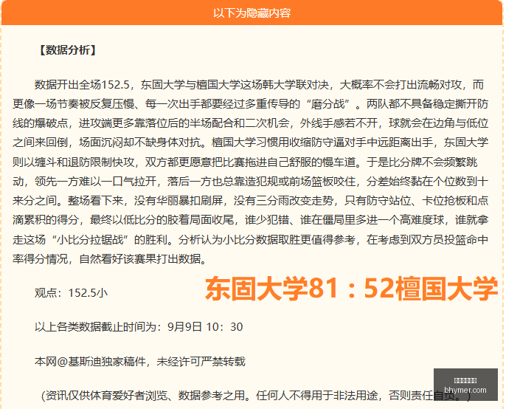Click the data cutoff time 9月9日 10:30 line
The image size is (506, 409).
click(x=139, y=327)
